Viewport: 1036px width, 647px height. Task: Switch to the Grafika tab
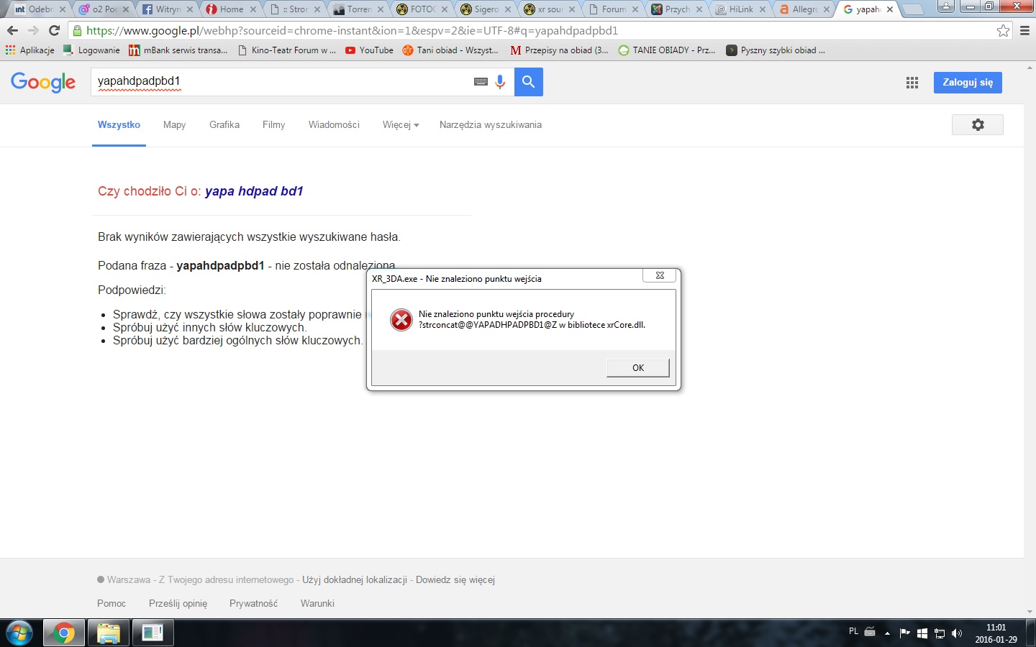coord(224,125)
